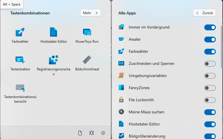Disable the Meine Maus suchen toggle
Image resolution: width=223 pixels, height=139 pixels.
tap(210, 112)
